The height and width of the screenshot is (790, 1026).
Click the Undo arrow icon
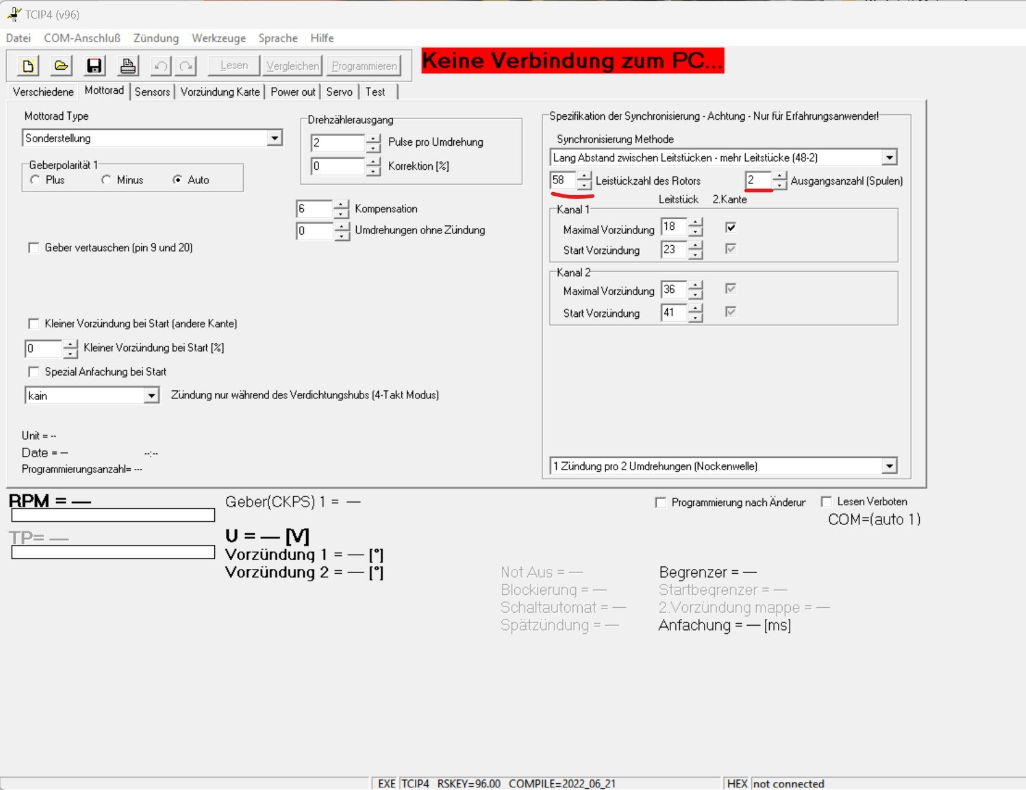[161, 65]
